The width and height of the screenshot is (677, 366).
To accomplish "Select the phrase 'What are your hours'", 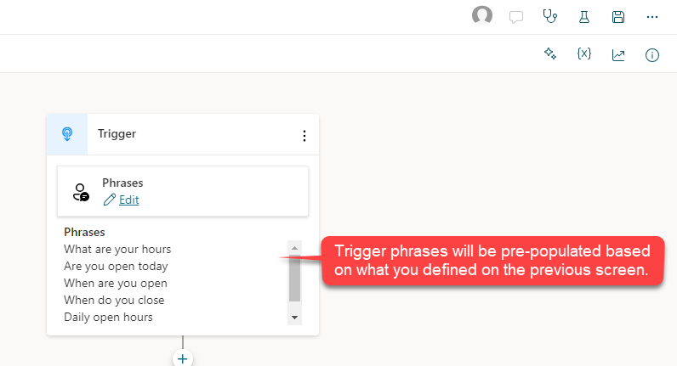I will [x=117, y=249].
